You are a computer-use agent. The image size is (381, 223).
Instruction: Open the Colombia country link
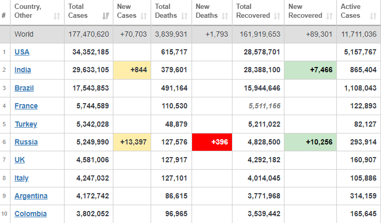(x=30, y=214)
